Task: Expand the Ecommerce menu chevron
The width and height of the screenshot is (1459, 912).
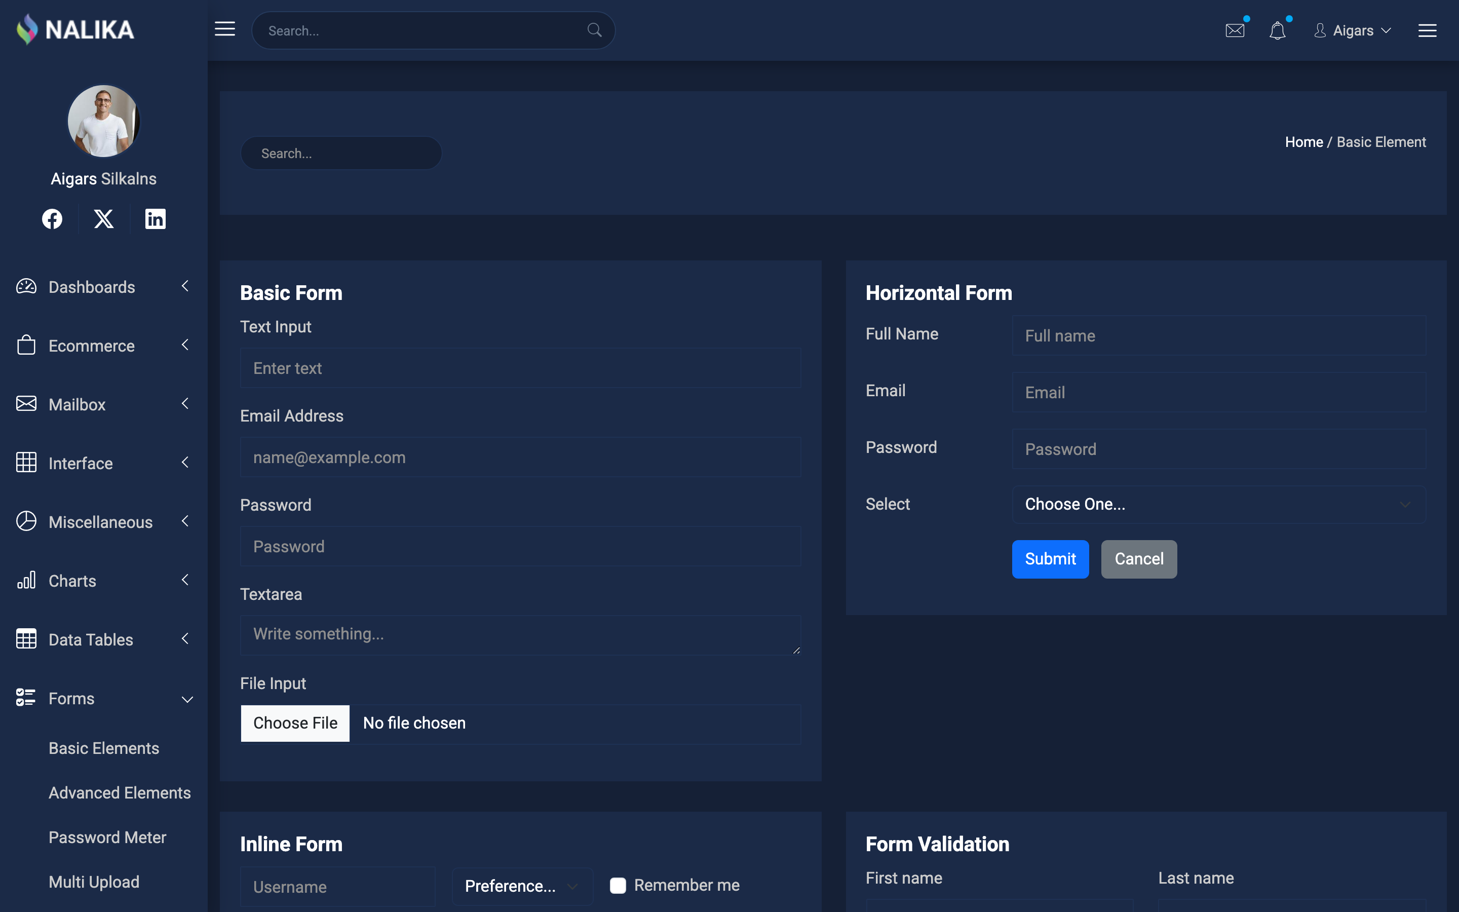Action: (x=186, y=345)
